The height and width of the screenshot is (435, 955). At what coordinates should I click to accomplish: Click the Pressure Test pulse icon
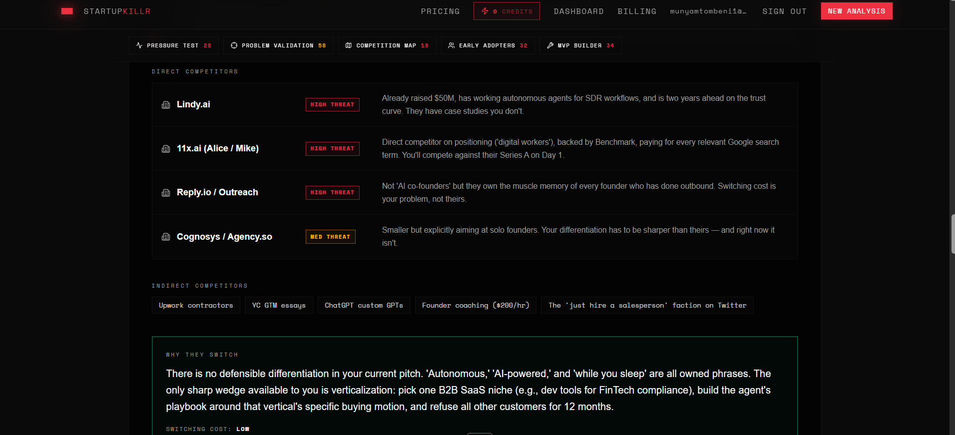point(139,45)
